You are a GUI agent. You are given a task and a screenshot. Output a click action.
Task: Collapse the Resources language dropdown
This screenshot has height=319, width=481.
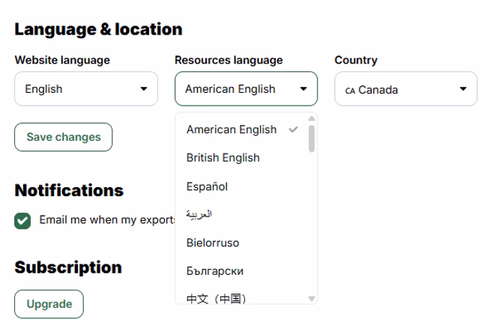(x=246, y=89)
